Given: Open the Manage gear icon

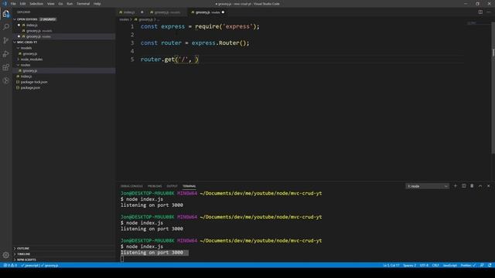Looking at the screenshot, I should coord(6,255).
